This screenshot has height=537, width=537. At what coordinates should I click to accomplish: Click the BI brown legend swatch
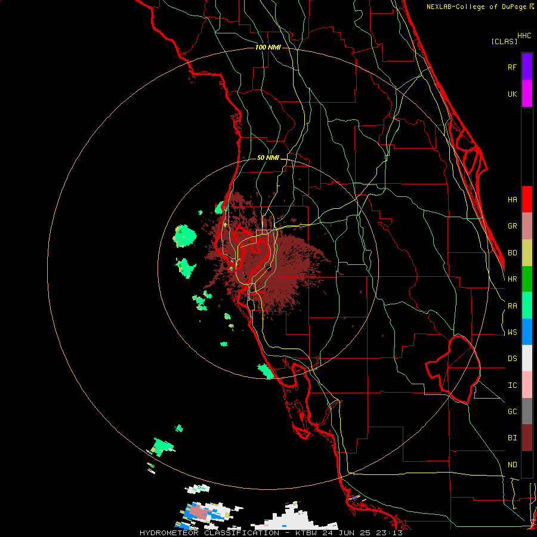tap(527, 438)
